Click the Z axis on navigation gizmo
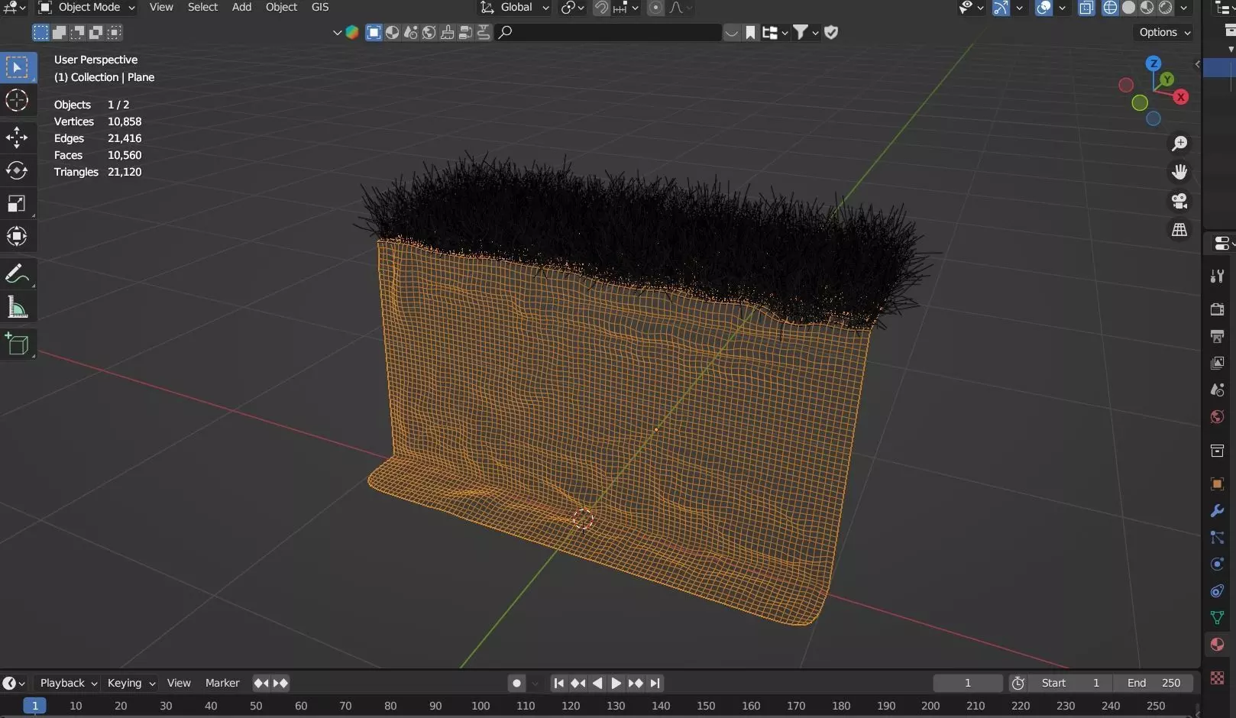The image size is (1236, 718). point(1153,63)
